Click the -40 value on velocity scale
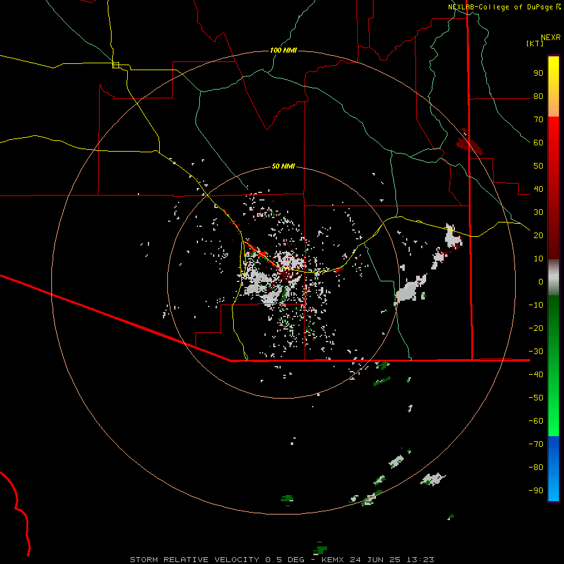 click(x=536, y=375)
